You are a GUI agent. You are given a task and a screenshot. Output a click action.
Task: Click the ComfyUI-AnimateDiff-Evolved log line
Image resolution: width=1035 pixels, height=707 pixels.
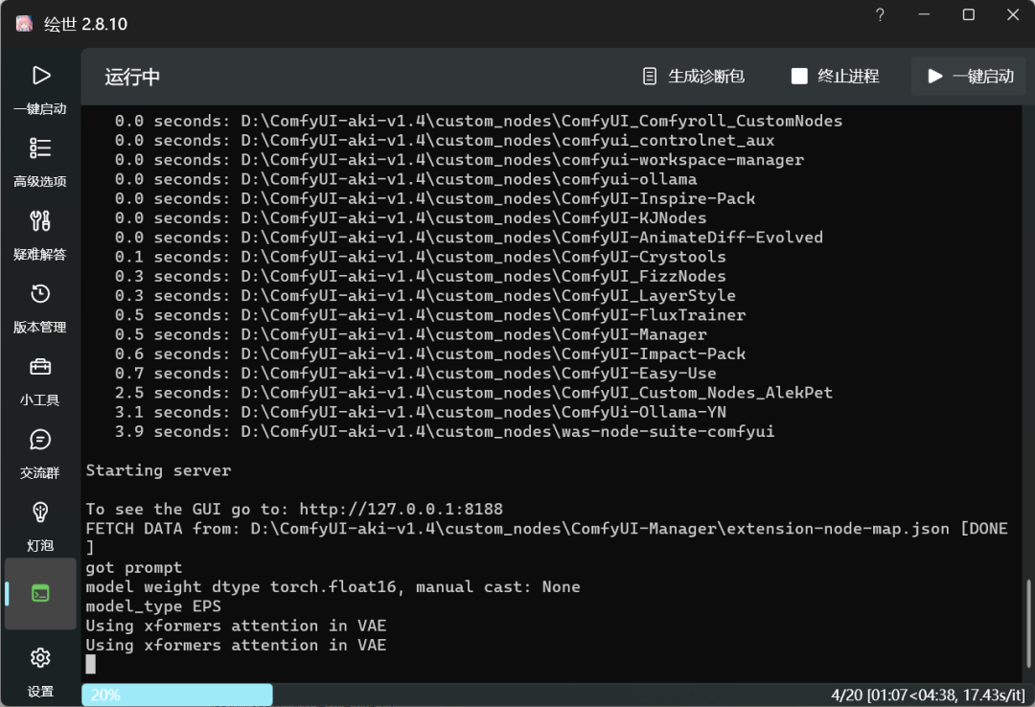pos(469,237)
